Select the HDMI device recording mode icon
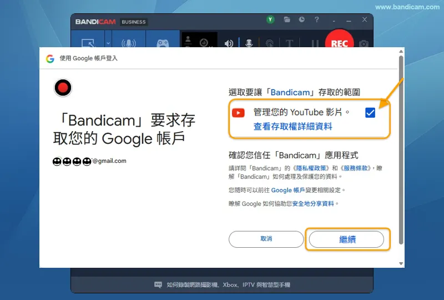Viewport: 444px width, 300px height. (129, 43)
